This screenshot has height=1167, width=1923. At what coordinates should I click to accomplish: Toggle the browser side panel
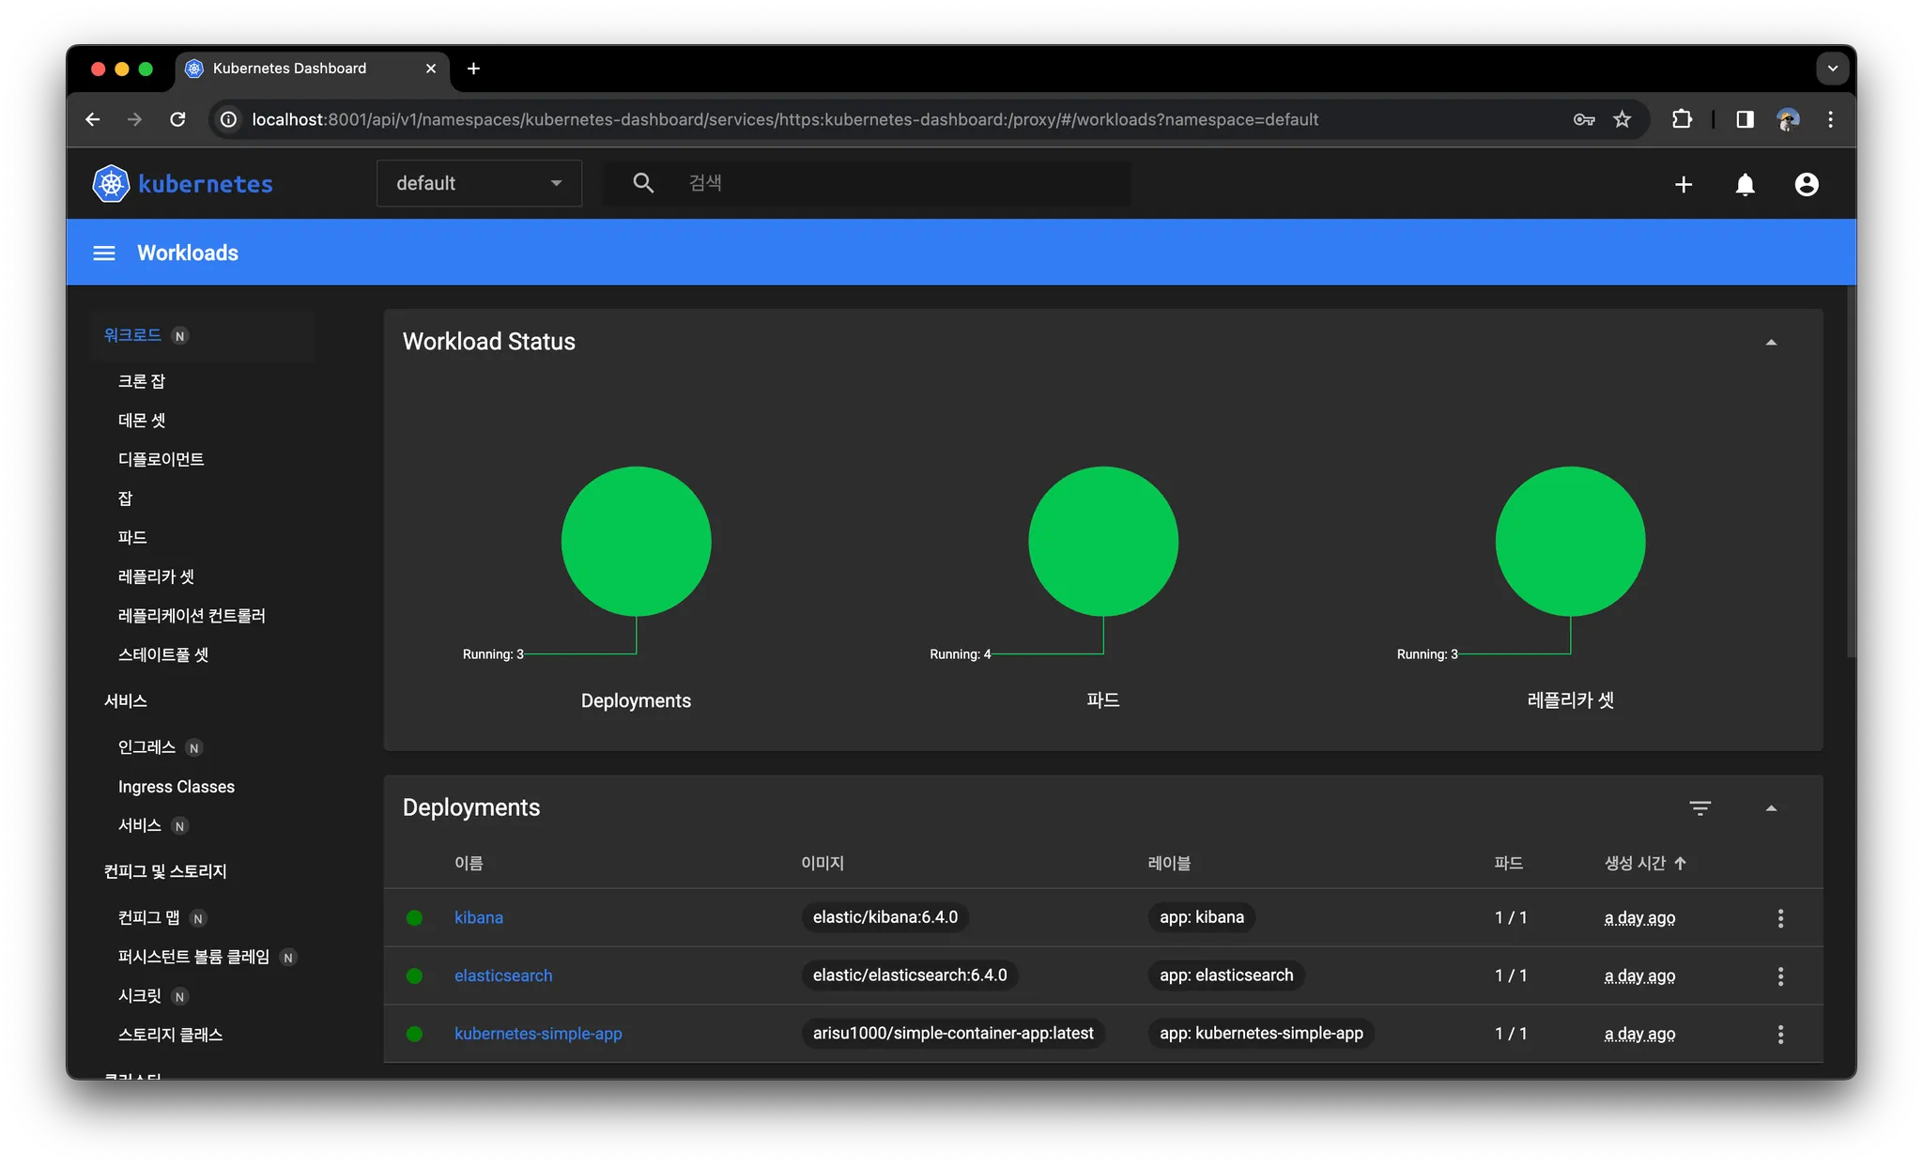(x=1745, y=119)
